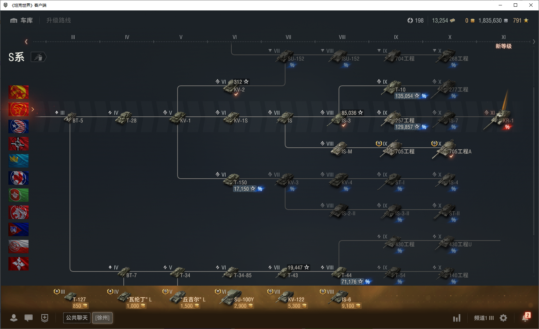Select the white and red Polish flag
539x329 pixels.
(x=18, y=247)
